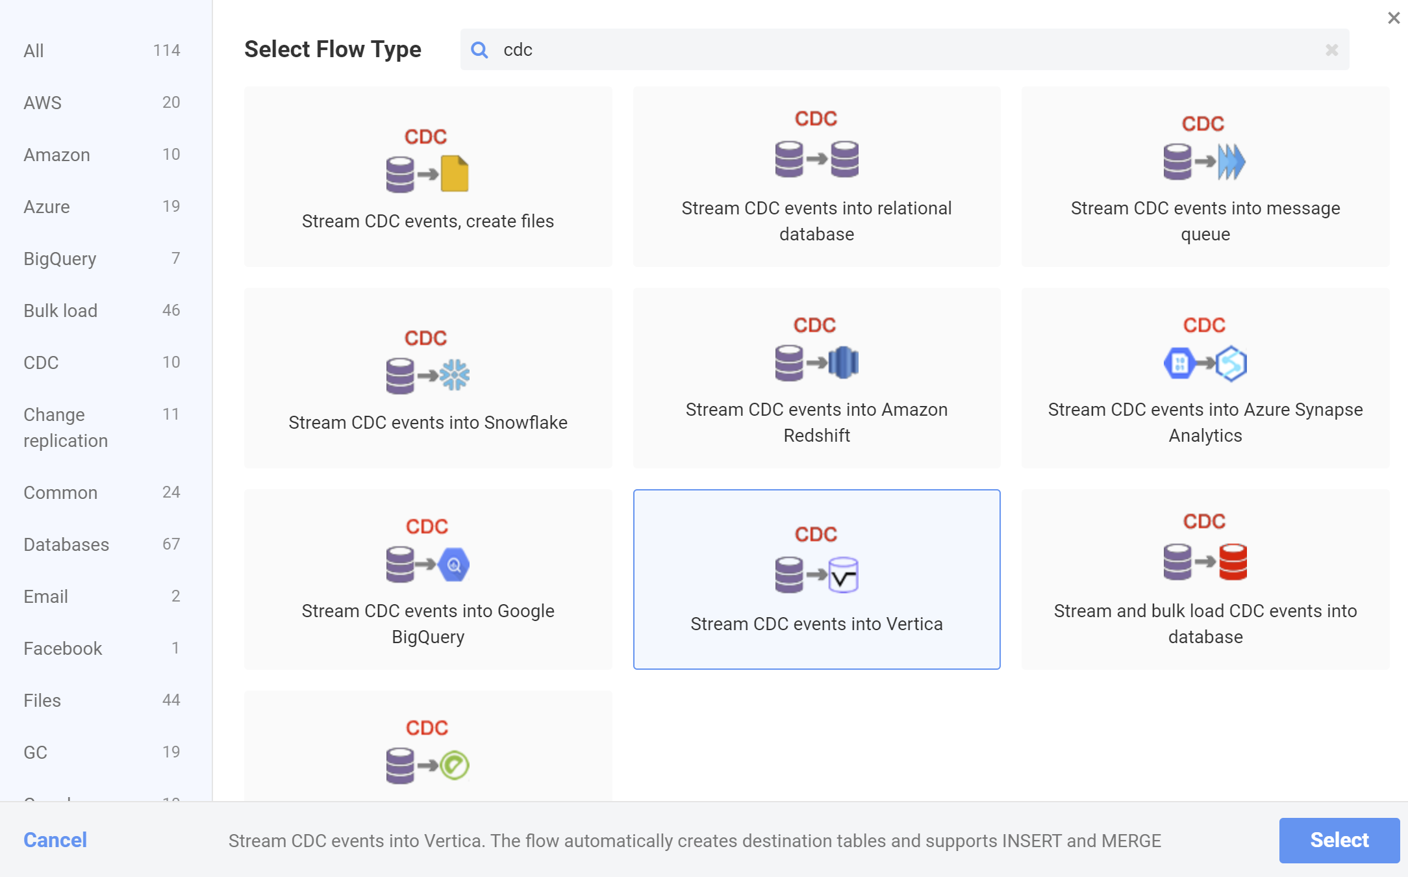Cancel the flow type selection
This screenshot has height=877, width=1408.
[55, 840]
